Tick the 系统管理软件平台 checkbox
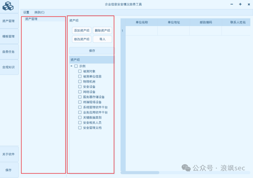Image resolution: width=253 pixels, height=178 pixels. pyautogui.click(x=80, y=107)
